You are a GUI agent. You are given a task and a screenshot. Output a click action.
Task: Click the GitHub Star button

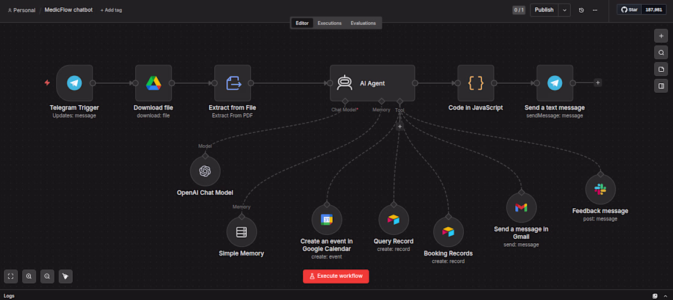pyautogui.click(x=629, y=10)
